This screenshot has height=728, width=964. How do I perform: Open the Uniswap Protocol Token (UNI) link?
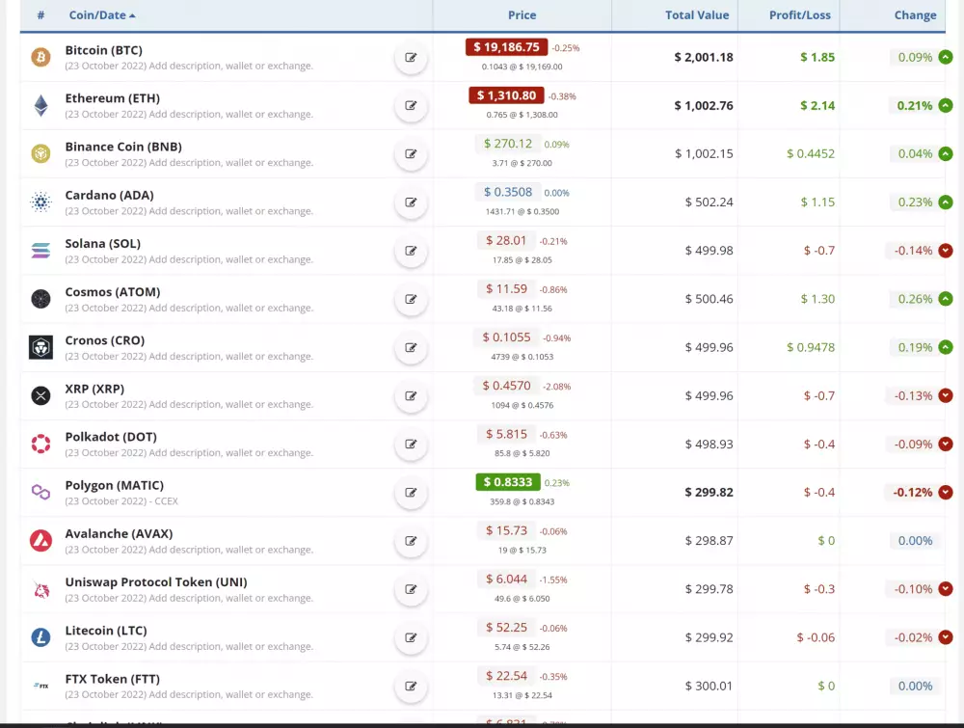click(x=155, y=582)
